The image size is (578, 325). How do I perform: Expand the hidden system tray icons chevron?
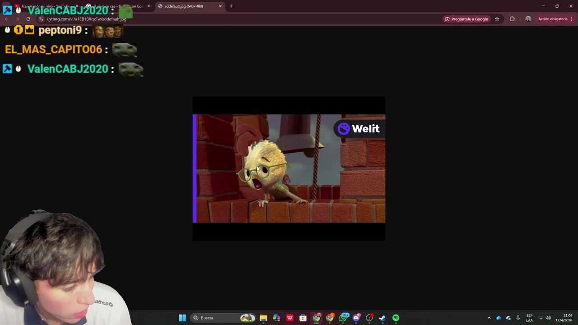click(489, 318)
